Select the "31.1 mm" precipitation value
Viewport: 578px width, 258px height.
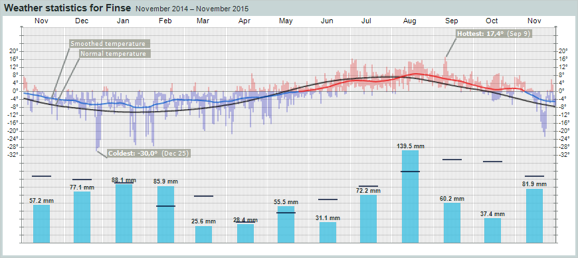click(x=328, y=218)
